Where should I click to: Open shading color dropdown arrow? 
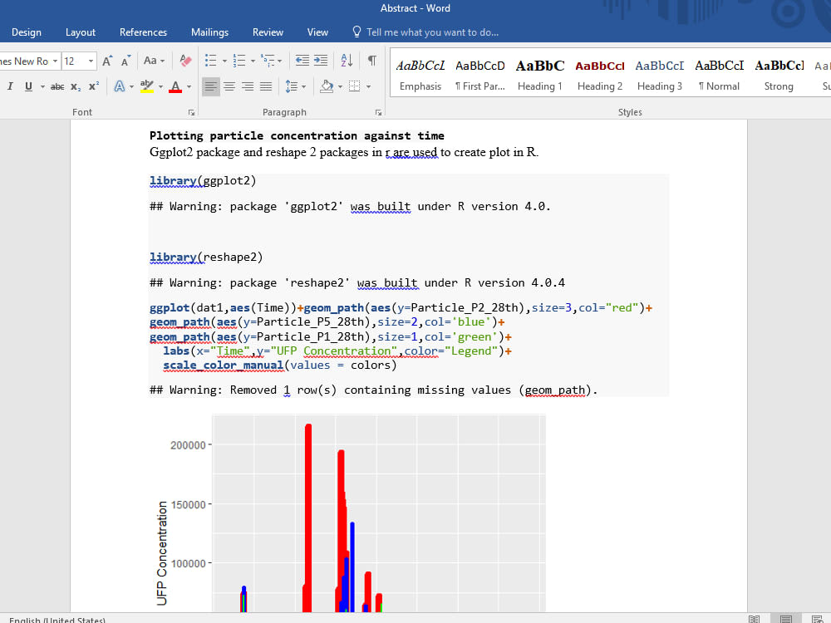340,86
